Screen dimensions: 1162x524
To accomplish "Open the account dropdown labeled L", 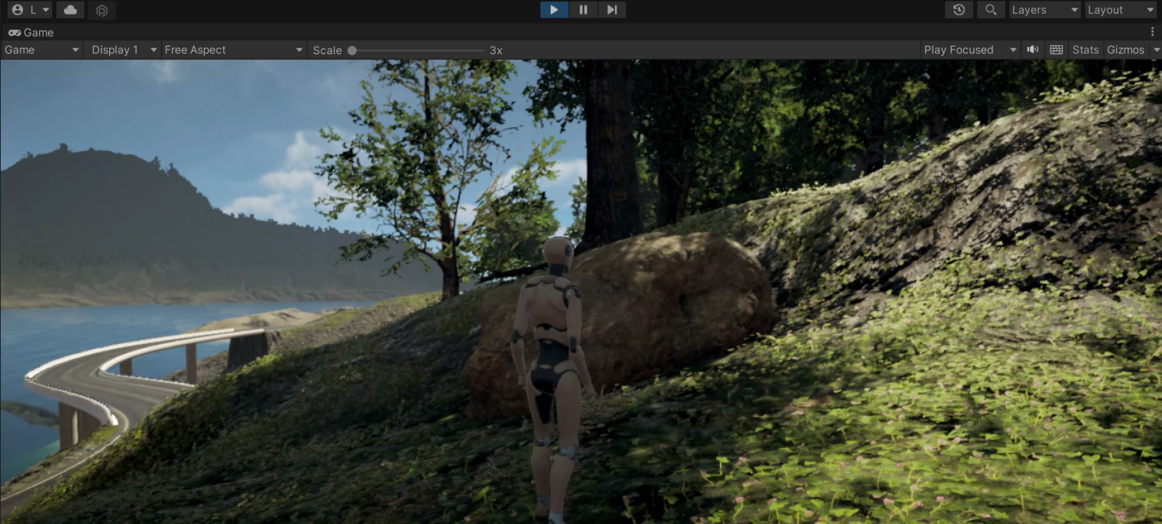I will pyautogui.click(x=31, y=10).
